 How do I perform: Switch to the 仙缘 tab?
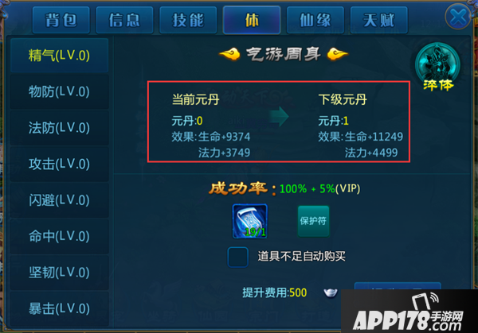[x=315, y=20]
